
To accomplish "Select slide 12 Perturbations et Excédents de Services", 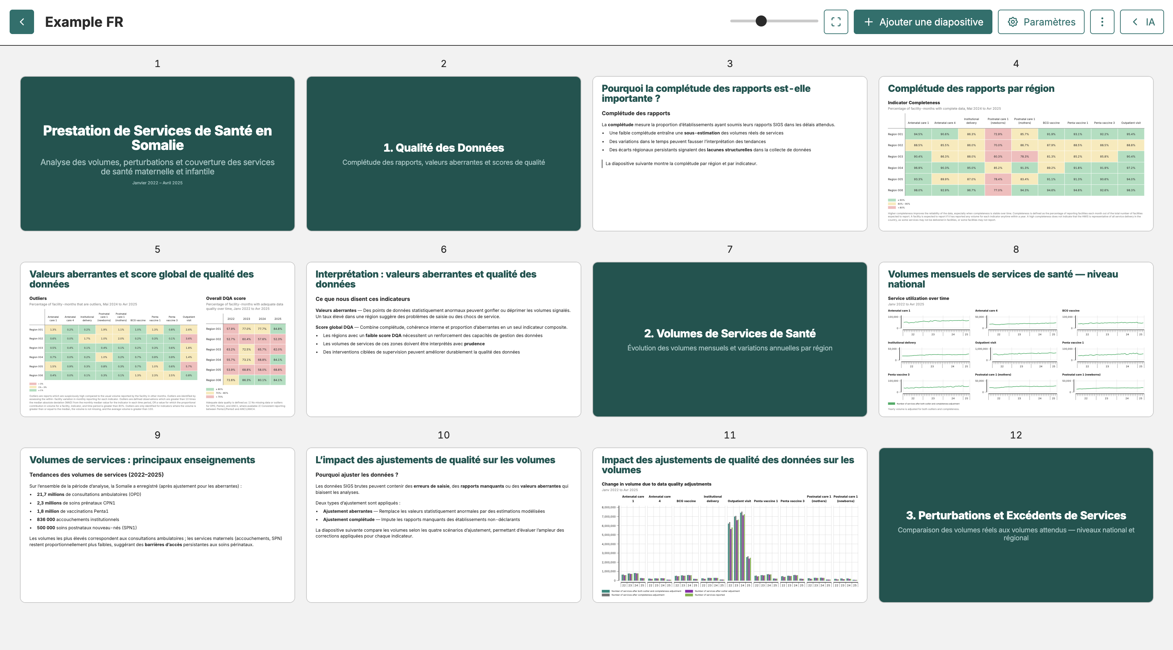I will [1016, 525].
